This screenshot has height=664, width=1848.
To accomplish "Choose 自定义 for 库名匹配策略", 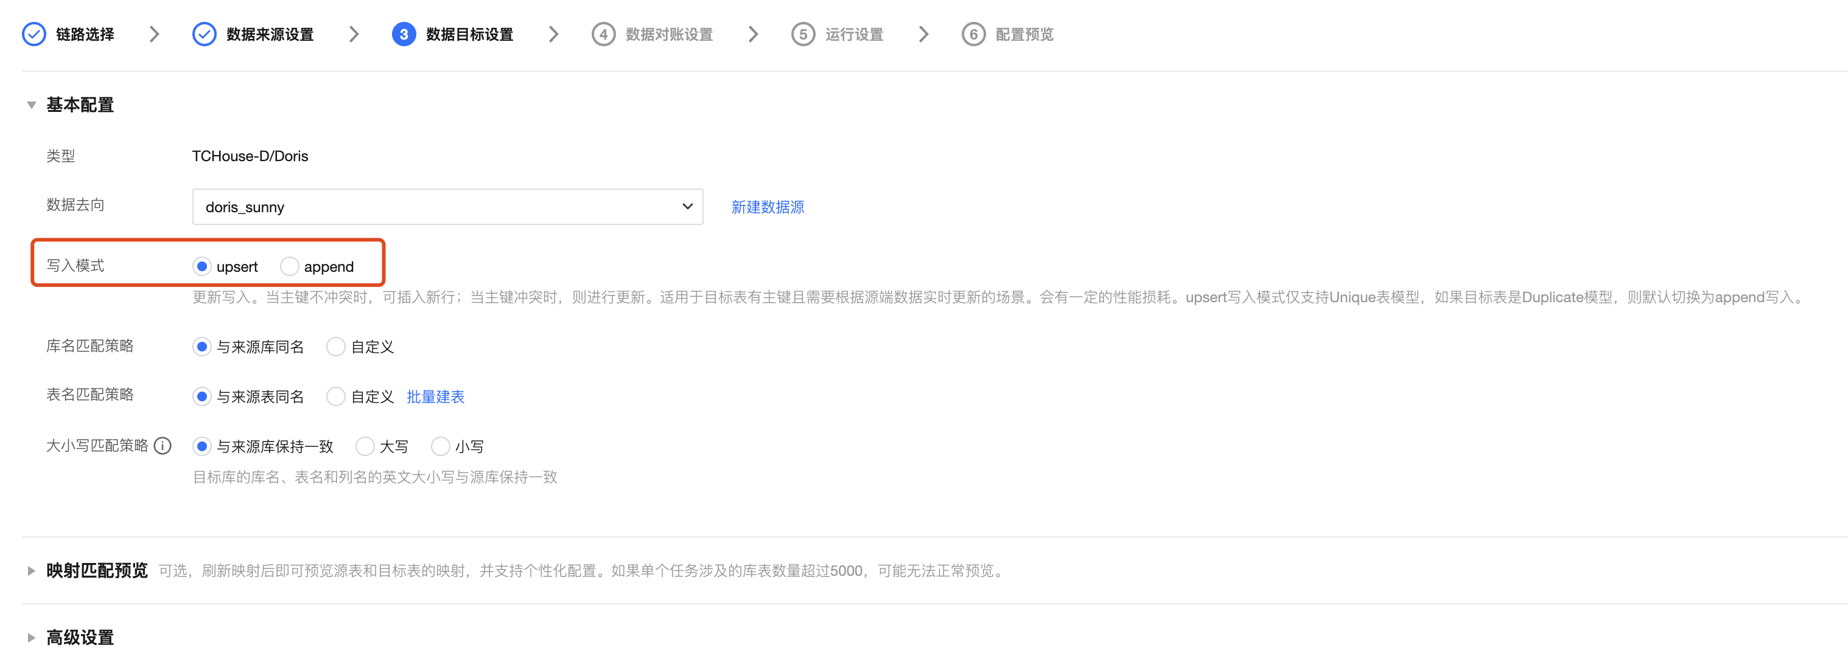I will pyautogui.click(x=336, y=347).
